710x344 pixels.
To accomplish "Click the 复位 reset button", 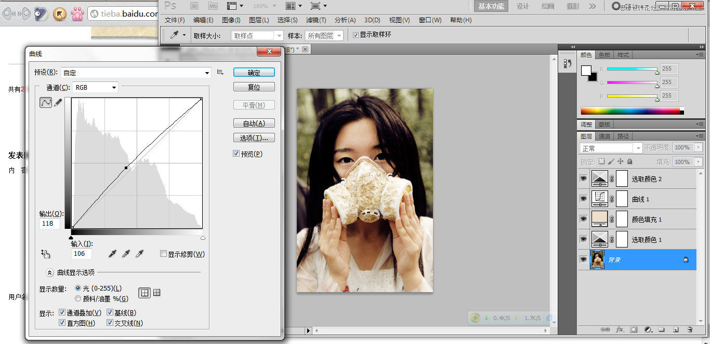I will pyautogui.click(x=254, y=87).
